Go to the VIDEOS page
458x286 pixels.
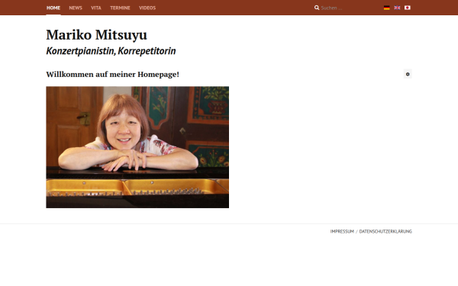[147, 8]
